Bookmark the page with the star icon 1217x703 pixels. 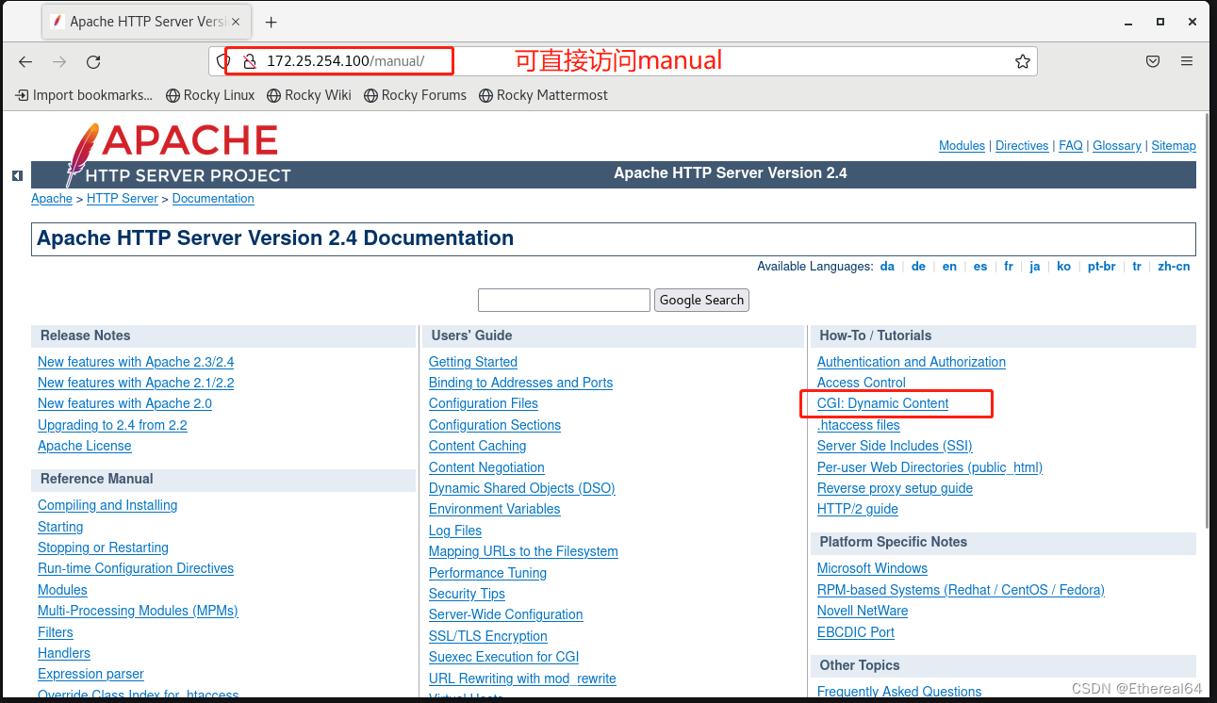point(1022,60)
